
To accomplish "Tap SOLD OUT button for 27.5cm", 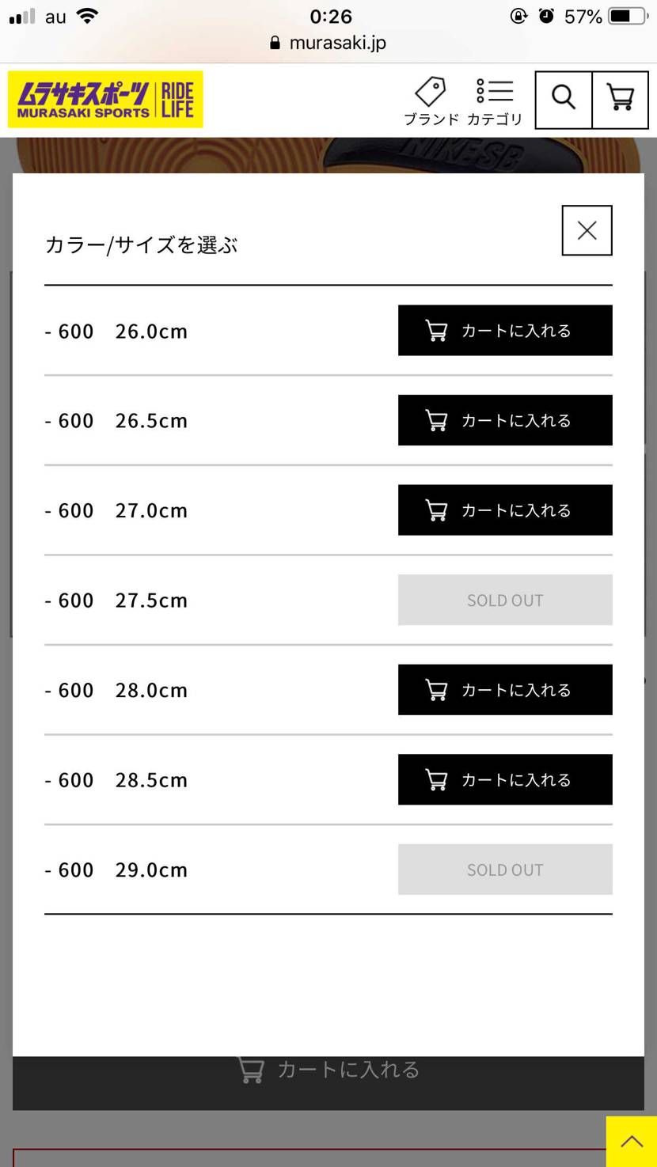I will click(505, 600).
